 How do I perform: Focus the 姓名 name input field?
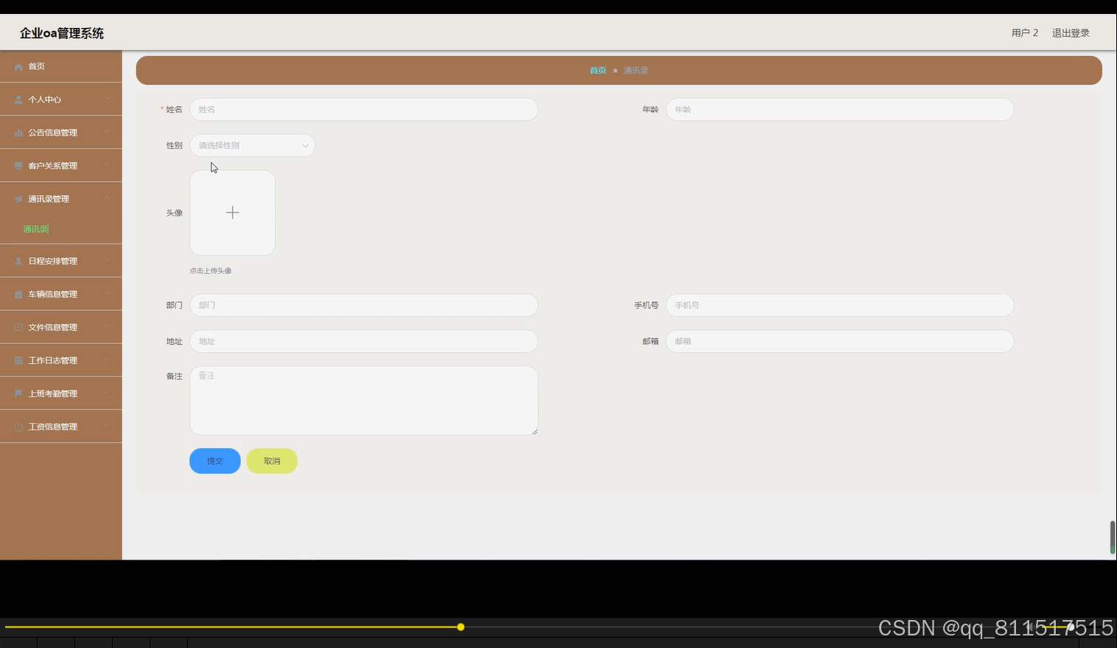click(x=364, y=110)
